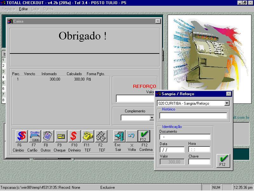Image resolution: width=254 pixels, height=191 pixels.
Task: Select row 7 in the background item list
Action: click(x=3, y=94)
